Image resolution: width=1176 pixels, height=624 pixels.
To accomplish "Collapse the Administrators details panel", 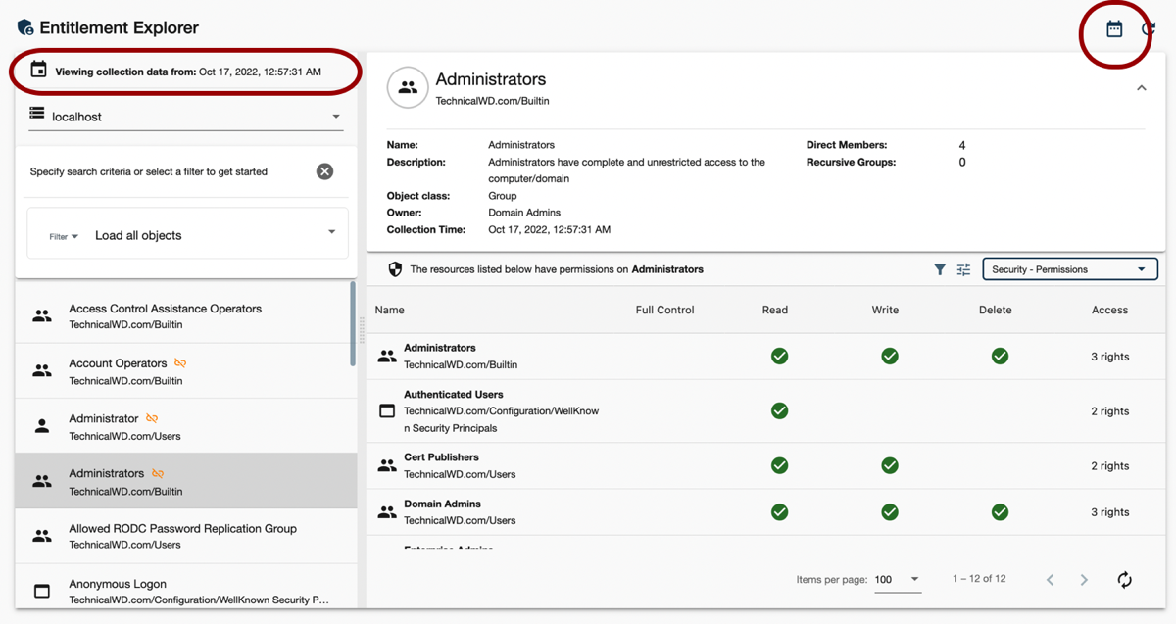I will pyautogui.click(x=1141, y=88).
